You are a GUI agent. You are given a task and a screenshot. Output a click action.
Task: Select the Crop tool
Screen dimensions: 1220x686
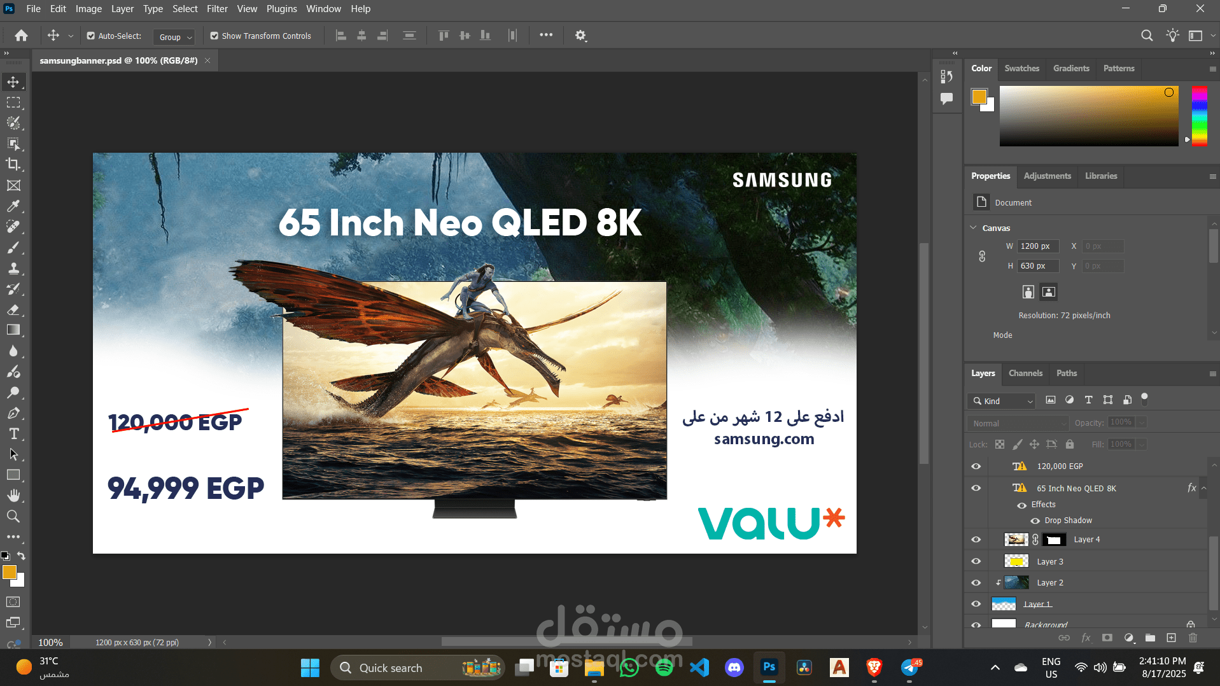coord(13,164)
